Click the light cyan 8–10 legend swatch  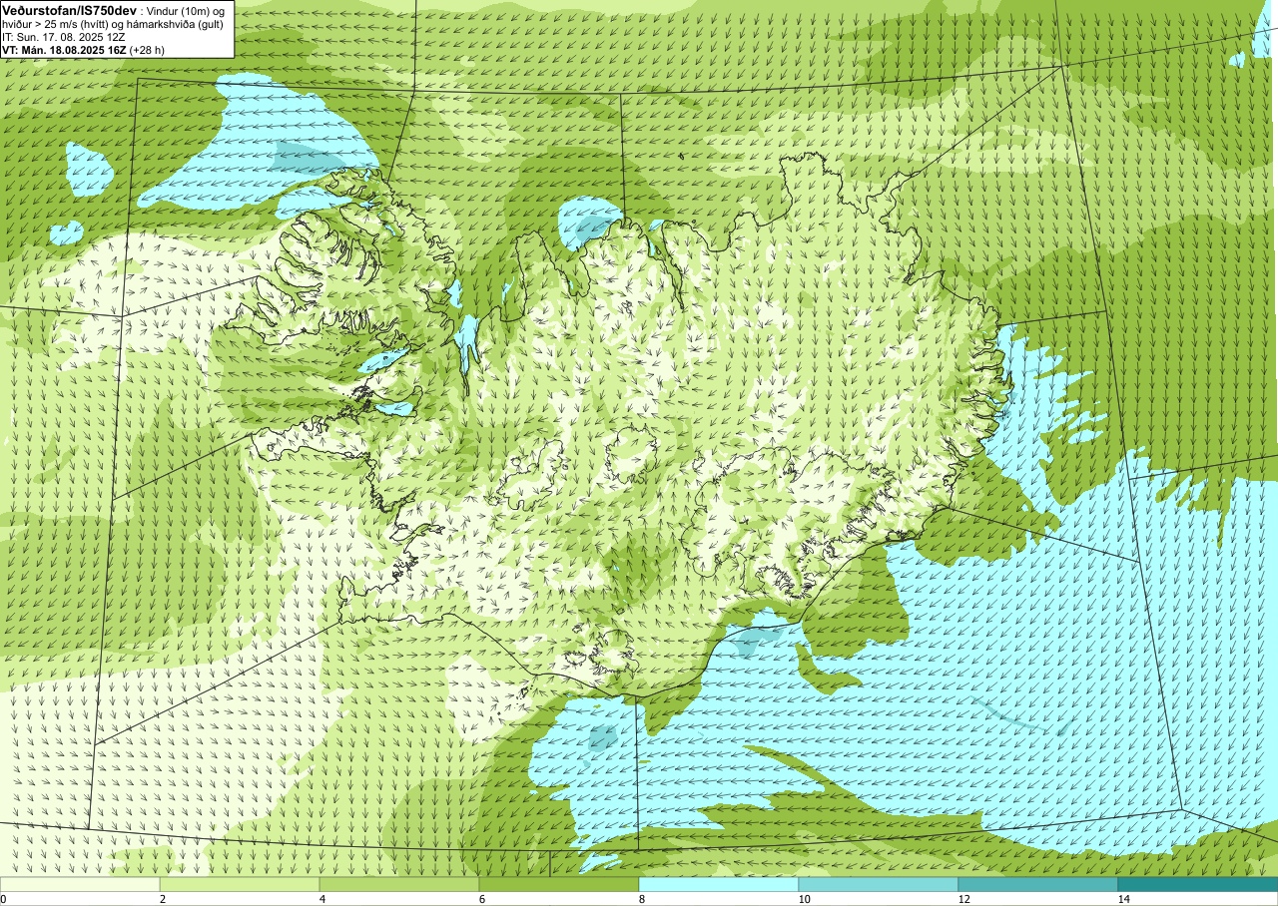(x=719, y=884)
